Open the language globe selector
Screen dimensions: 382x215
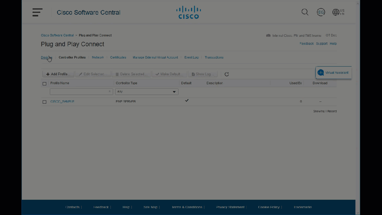click(x=338, y=12)
